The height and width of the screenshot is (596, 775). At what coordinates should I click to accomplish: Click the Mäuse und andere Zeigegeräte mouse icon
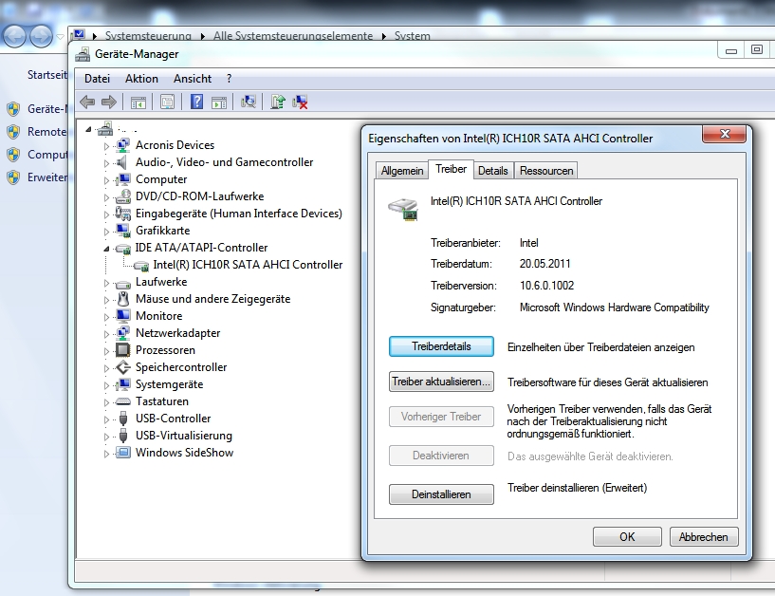click(x=123, y=299)
